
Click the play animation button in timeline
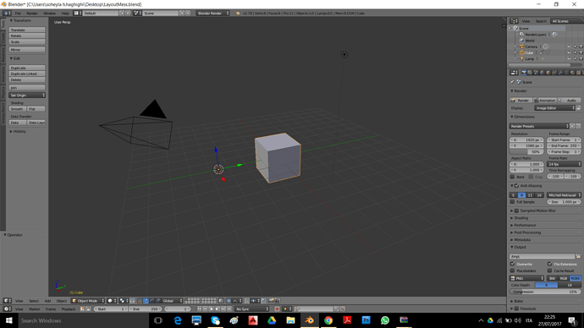(x=218, y=309)
